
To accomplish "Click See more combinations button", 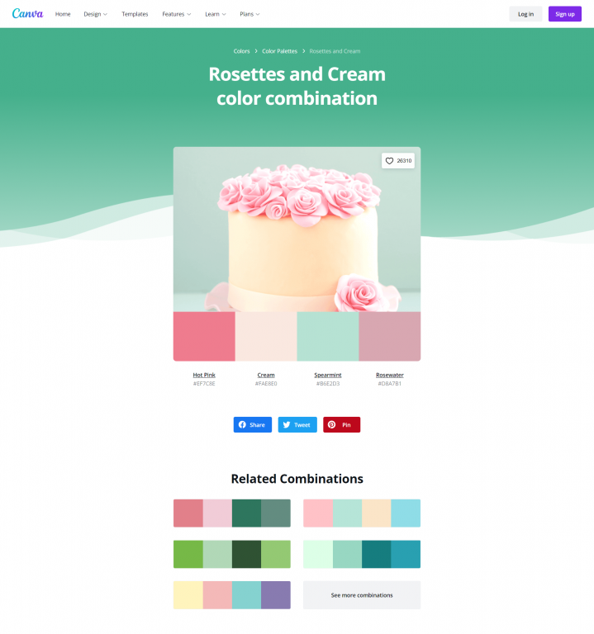I will click(362, 595).
